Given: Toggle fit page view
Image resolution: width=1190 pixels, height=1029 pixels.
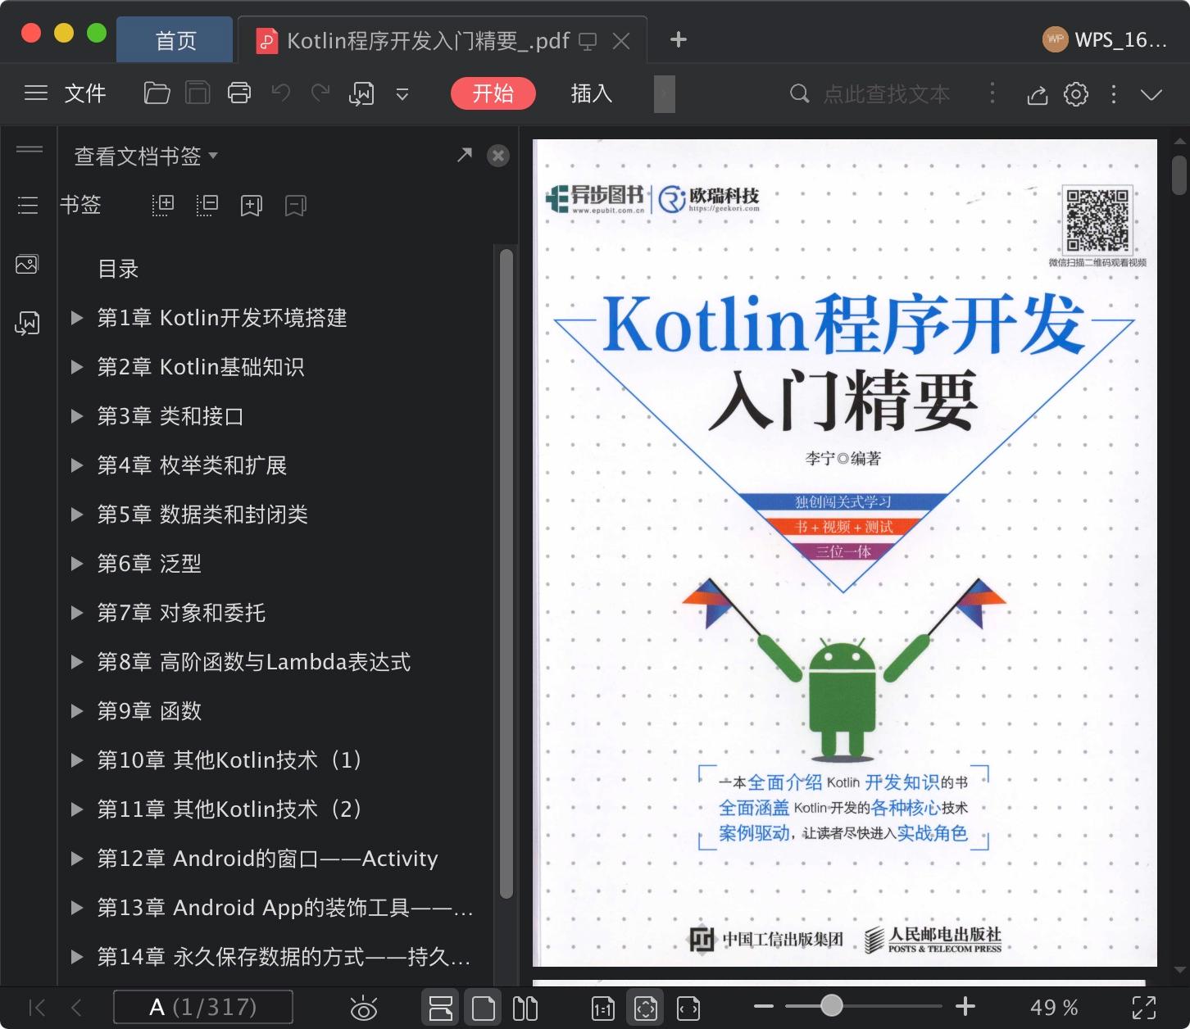Looking at the screenshot, I should coord(646,1008).
